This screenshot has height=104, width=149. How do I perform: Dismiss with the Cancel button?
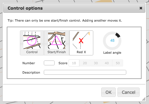(x=129, y=92)
